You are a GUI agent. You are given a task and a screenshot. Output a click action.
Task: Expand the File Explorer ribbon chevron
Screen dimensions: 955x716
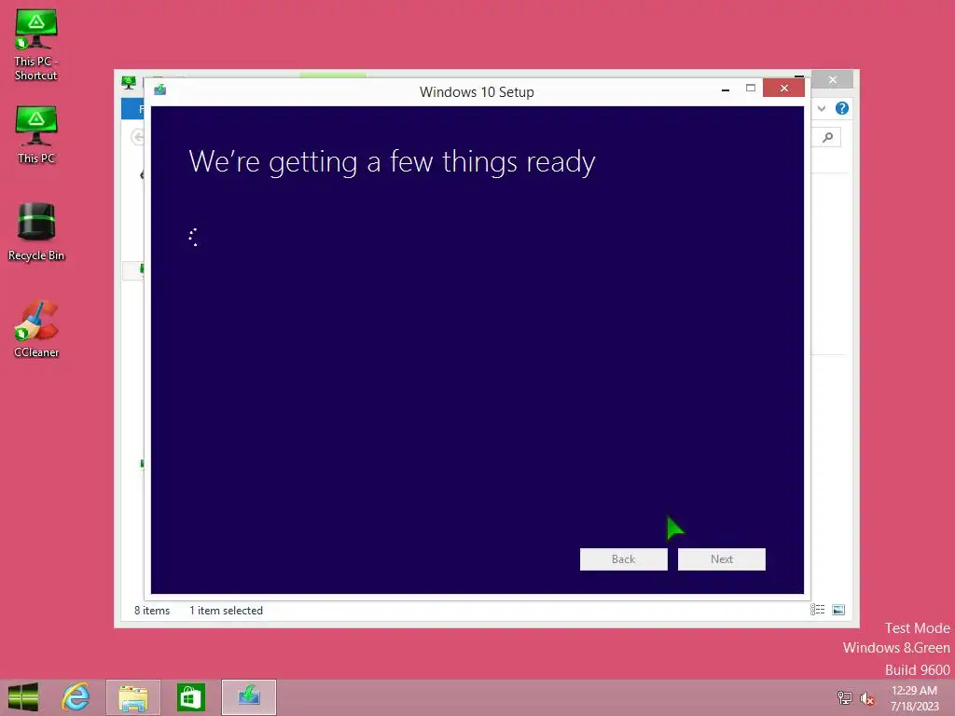coord(822,108)
